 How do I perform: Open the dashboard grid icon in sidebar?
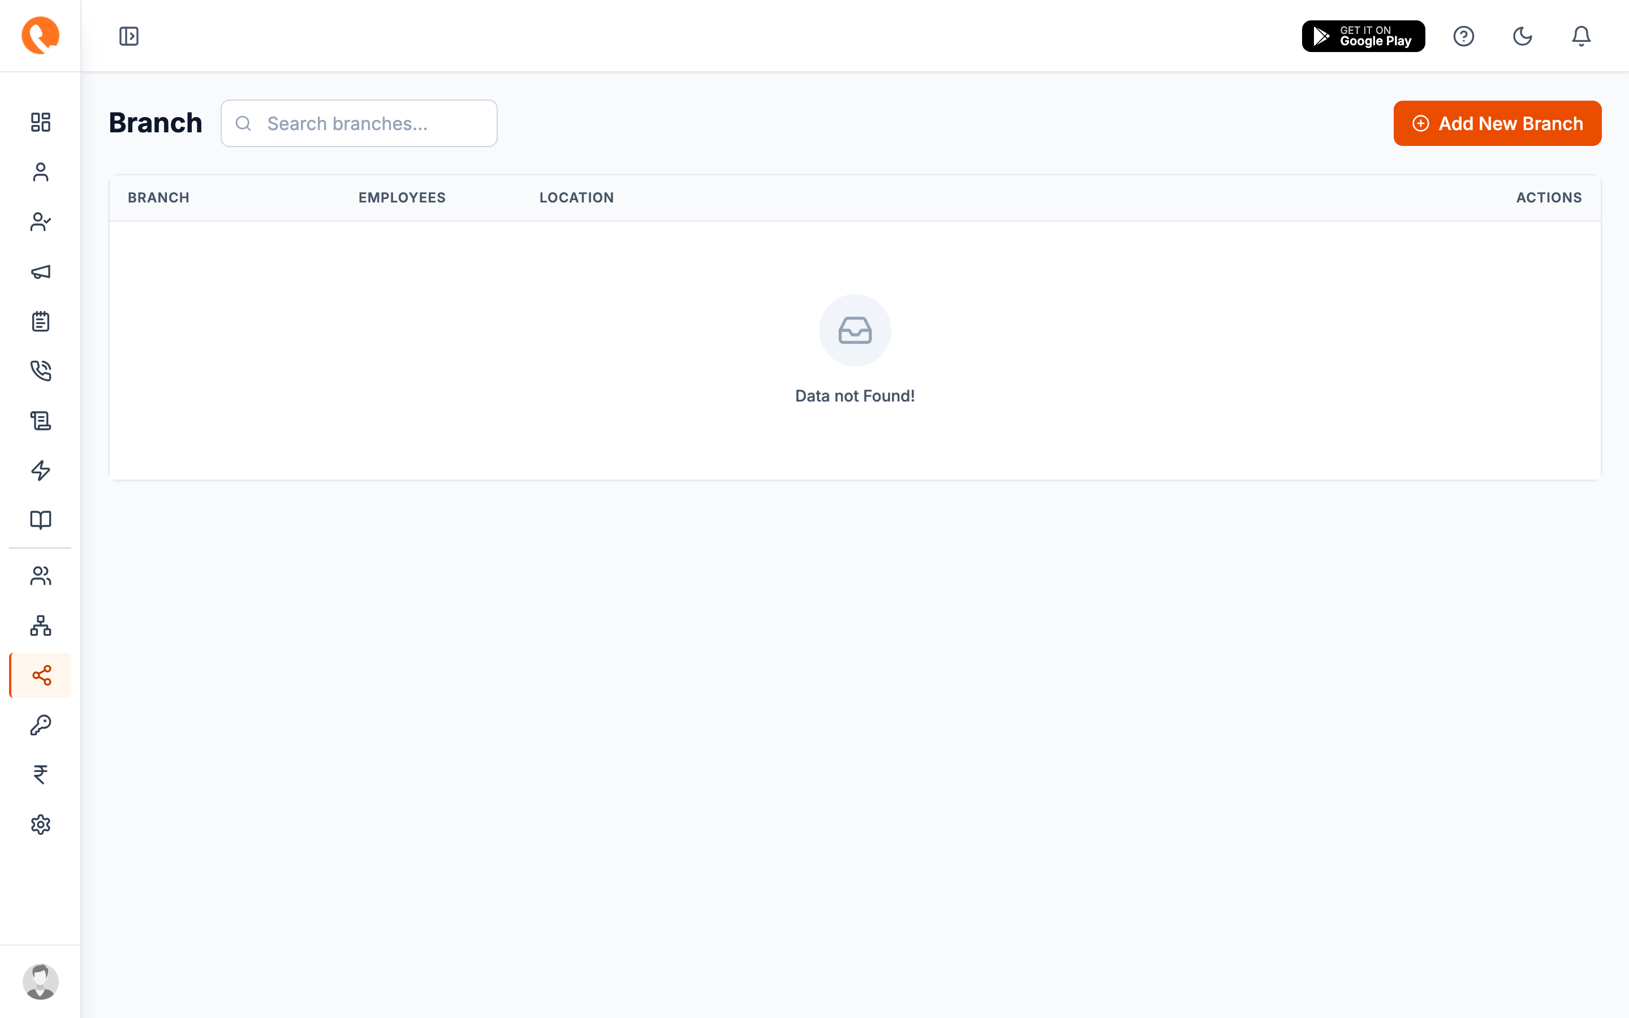pyautogui.click(x=40, y=122)
